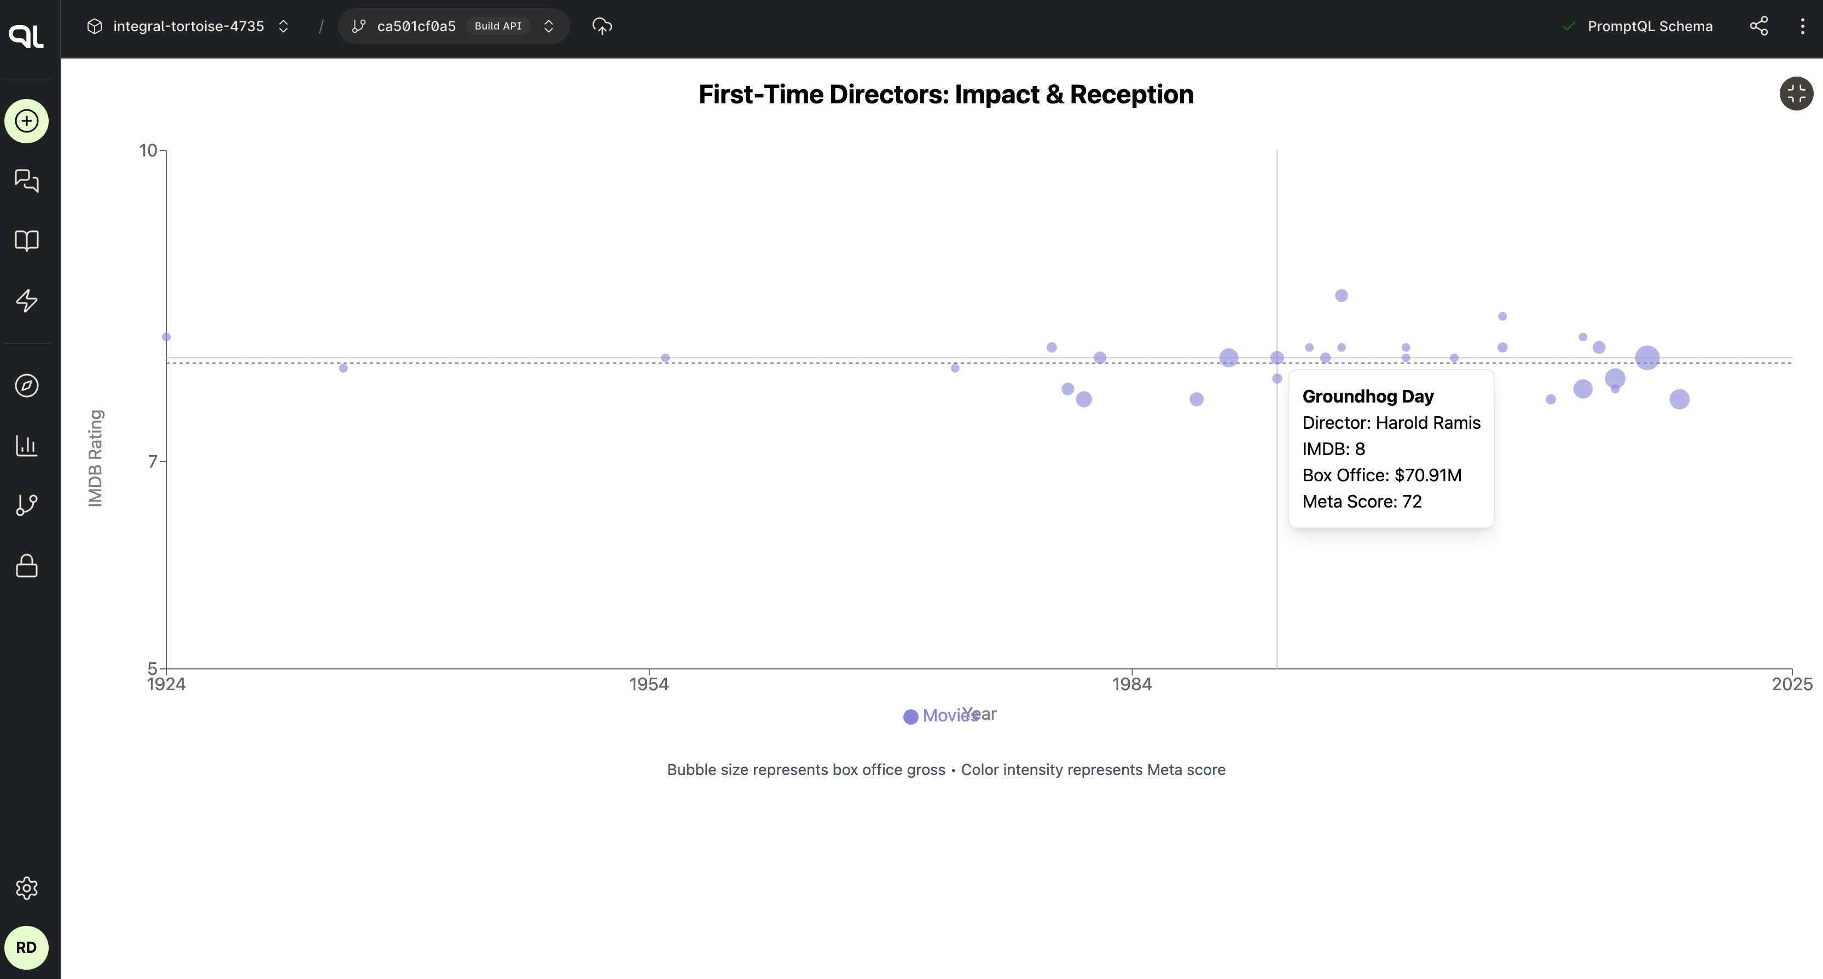Open the settings gear in sidebar
This screenshot has height=979, width=1823.
pos(27,888)
